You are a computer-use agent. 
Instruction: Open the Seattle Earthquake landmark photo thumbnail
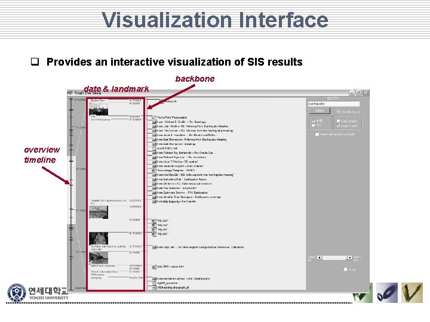click(x=99, y=212)
